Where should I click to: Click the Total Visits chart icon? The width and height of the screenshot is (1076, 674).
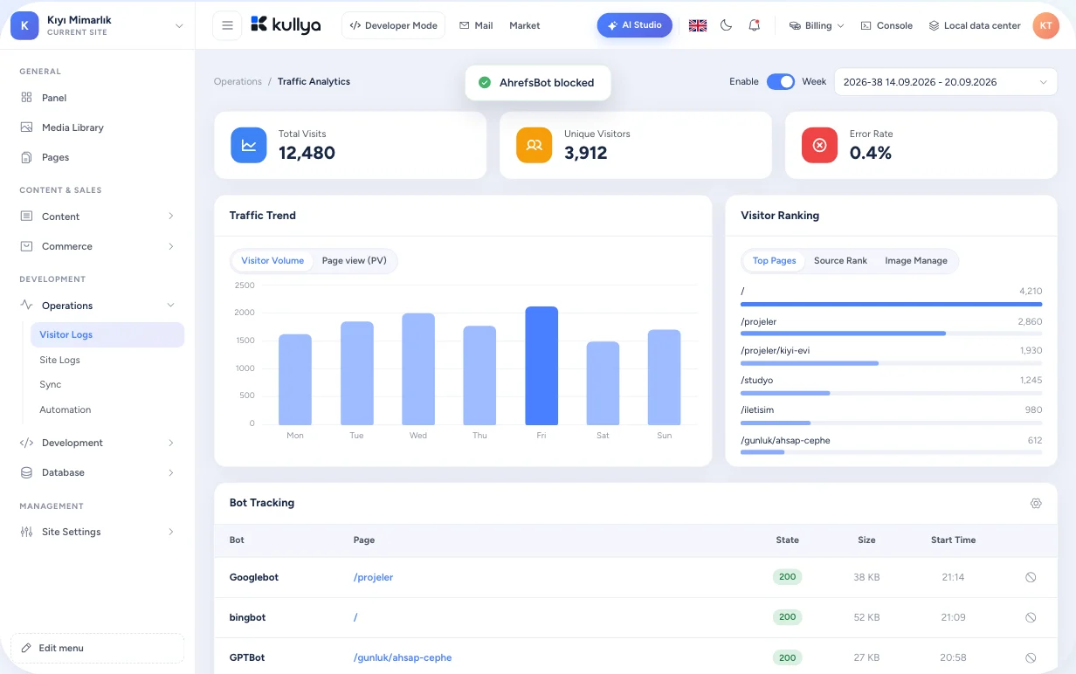point(249,145)
